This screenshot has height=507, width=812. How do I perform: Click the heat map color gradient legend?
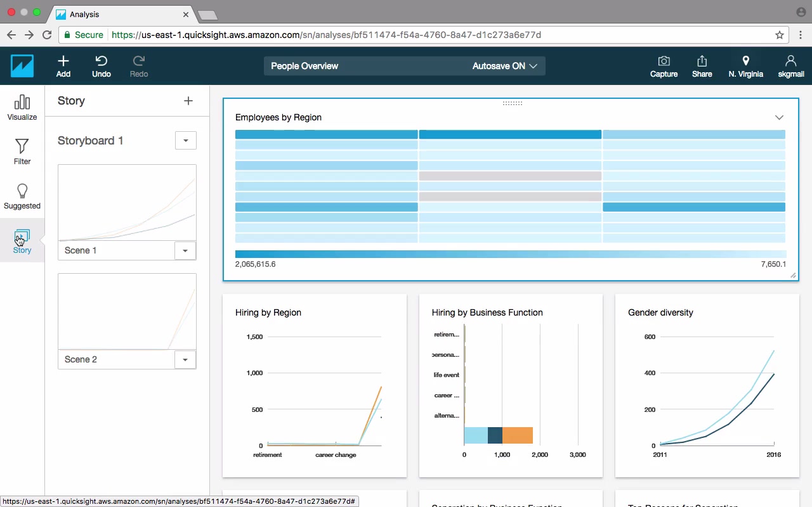[510, 254]
